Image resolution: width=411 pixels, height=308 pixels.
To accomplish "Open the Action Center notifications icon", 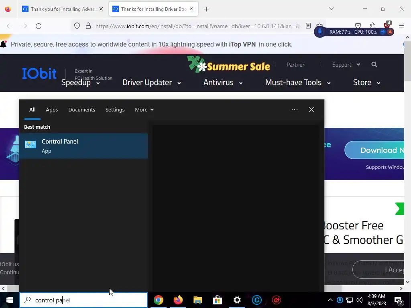I will pyautogui.click(x=399, y=300).
